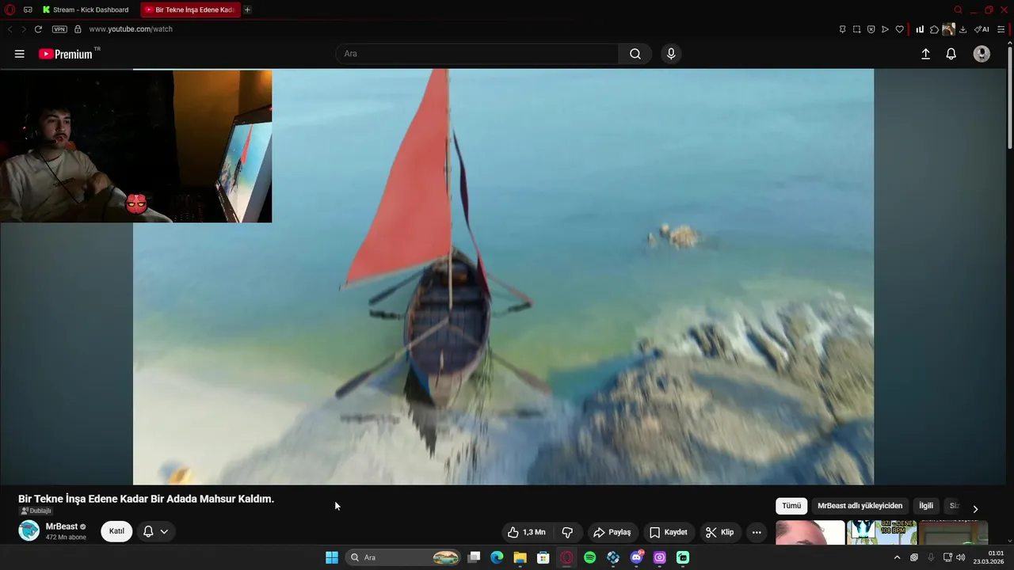Reload the page with refresh icon

click(x=37, y=29)
